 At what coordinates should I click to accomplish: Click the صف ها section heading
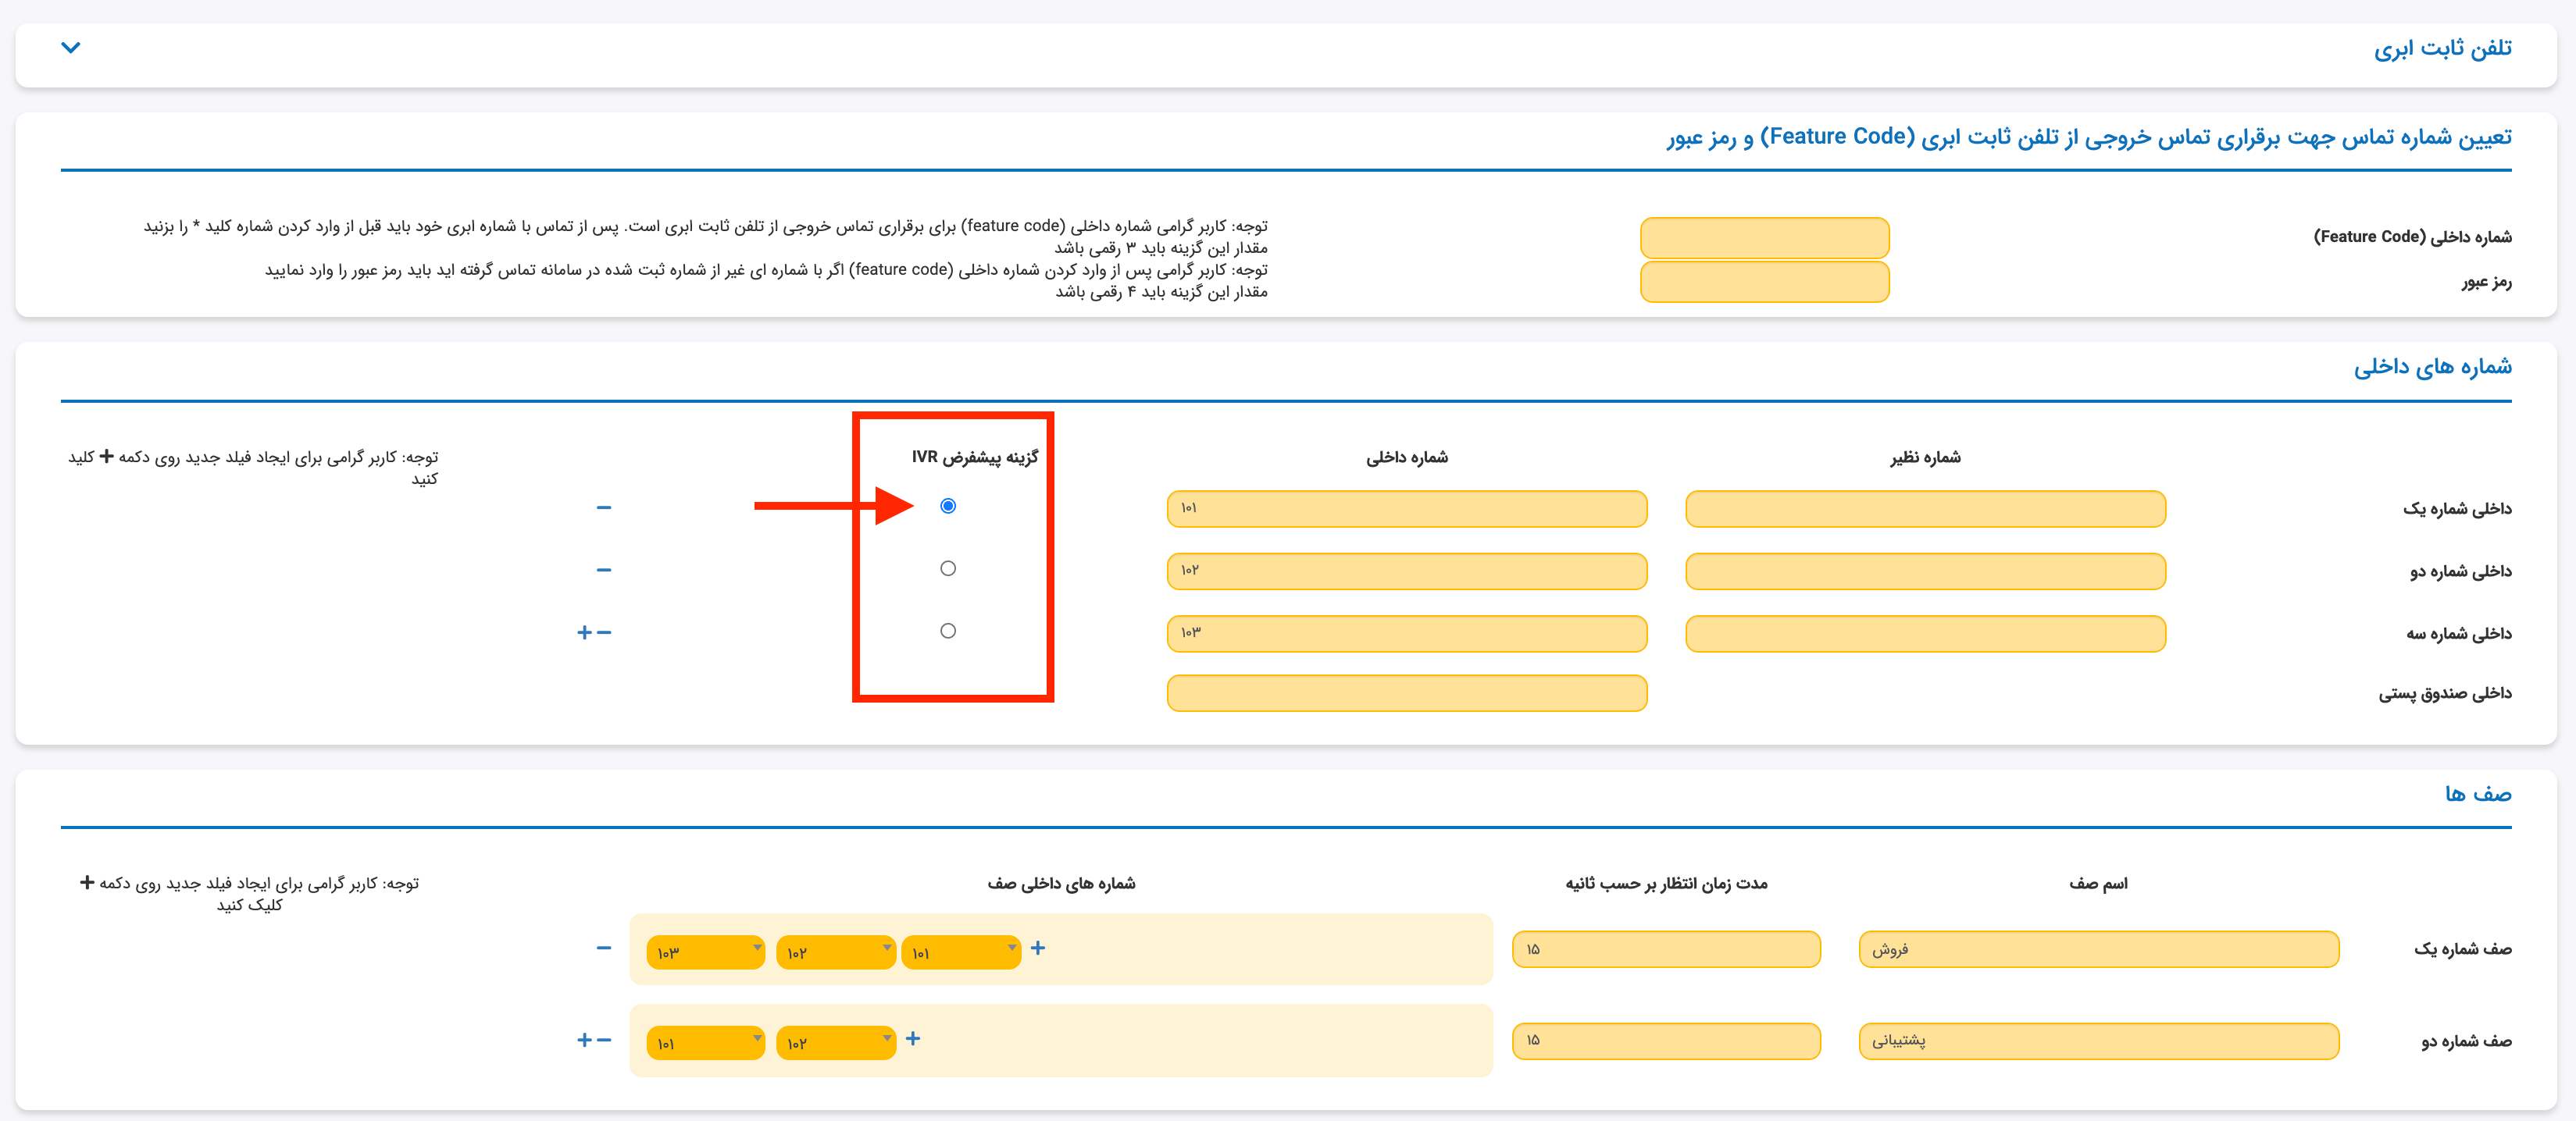click(x=2478, y=793)
